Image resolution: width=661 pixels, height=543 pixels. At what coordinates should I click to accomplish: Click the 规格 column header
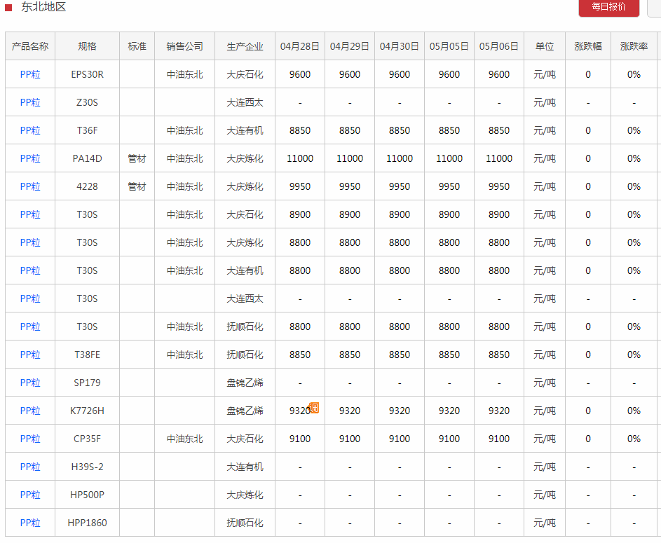coord(87,46)
